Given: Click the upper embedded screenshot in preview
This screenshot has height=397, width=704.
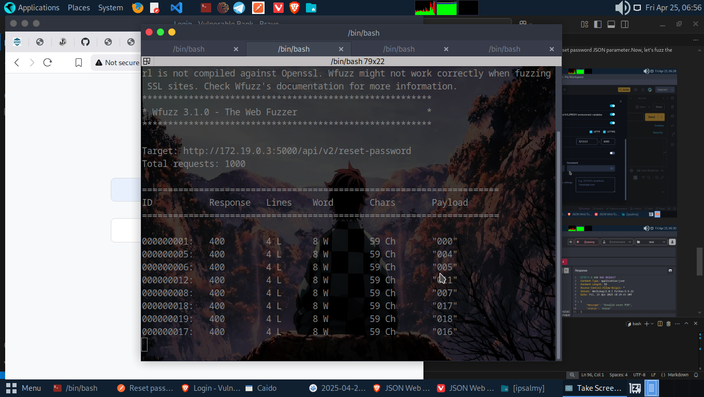Looking at the screenshot, I should click(x=621, y=143).
